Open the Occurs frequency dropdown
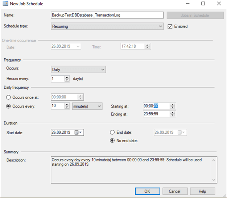 coord(103,69)
